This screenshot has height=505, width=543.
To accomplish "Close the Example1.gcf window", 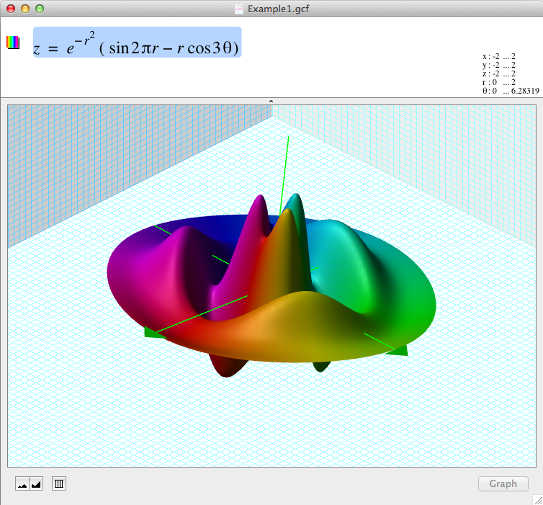I will [x=11, y=9].
